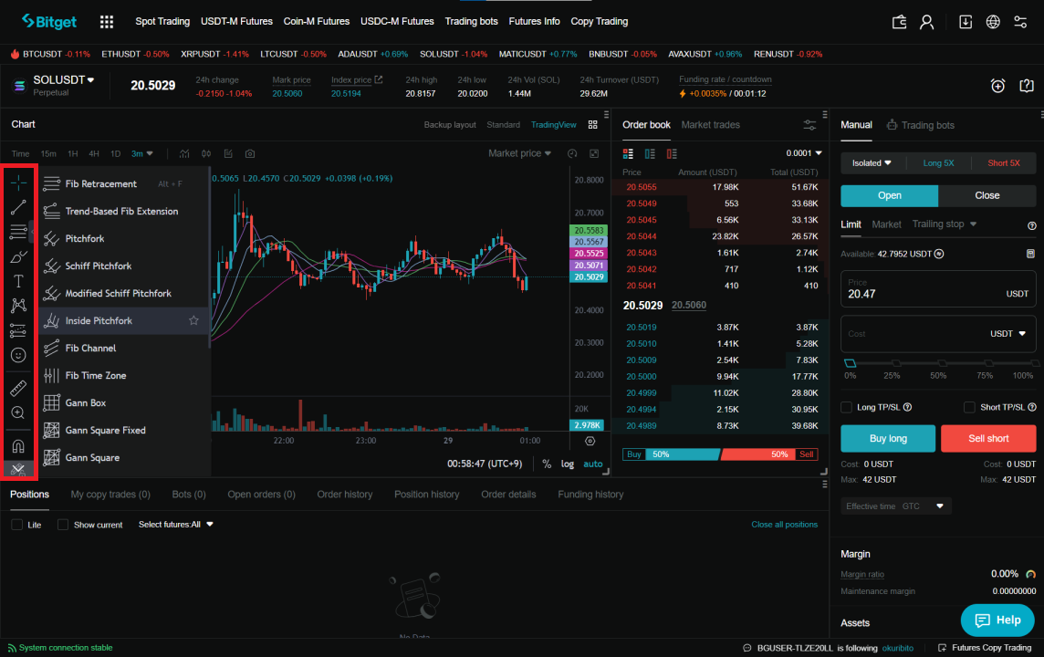Click the Sell short button
1044x657 pixels.
tap(988, 439)
